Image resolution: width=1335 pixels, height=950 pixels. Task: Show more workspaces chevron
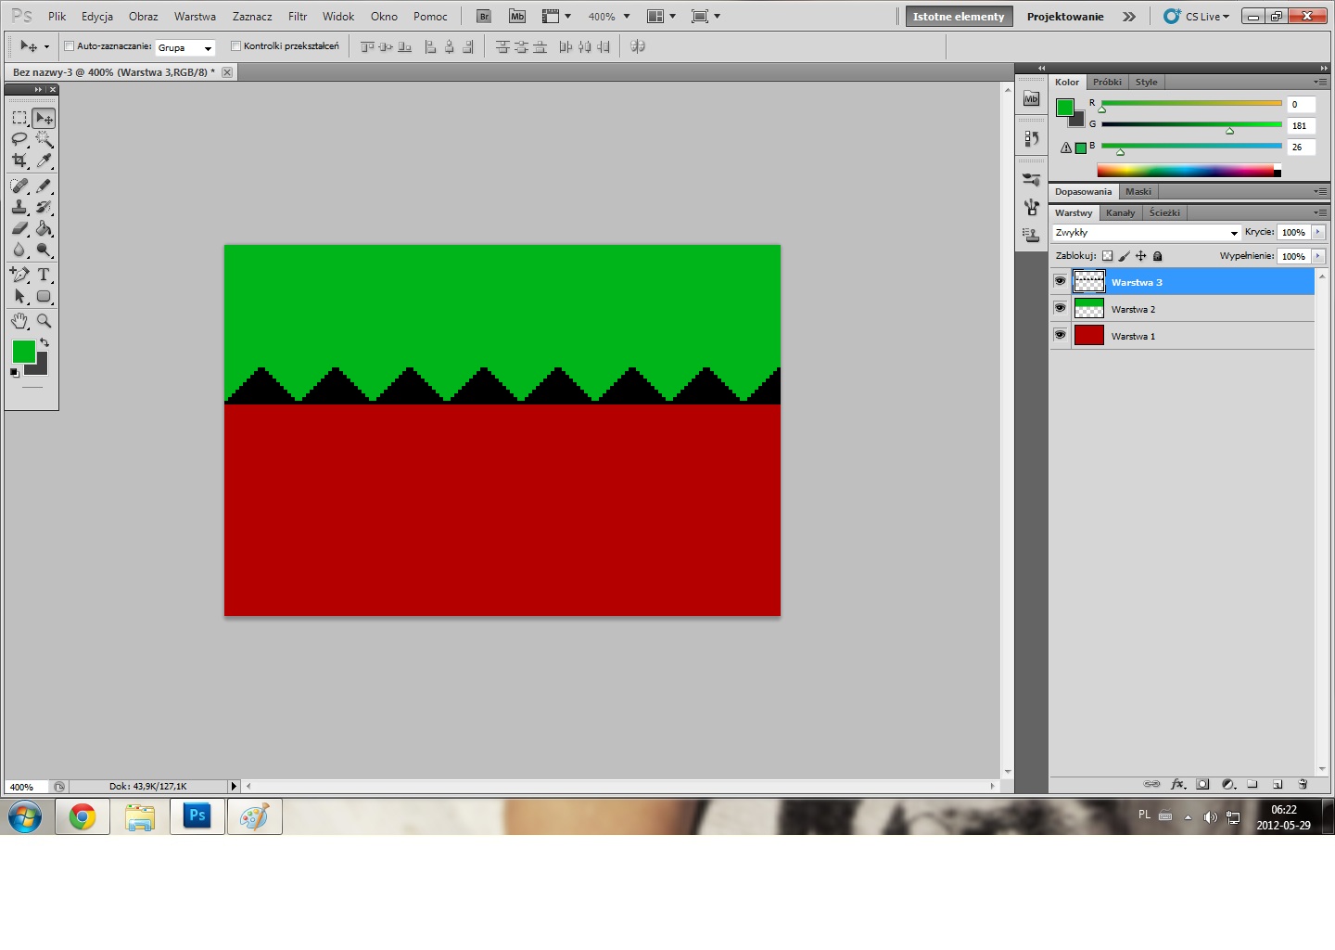click(1129, 17)
